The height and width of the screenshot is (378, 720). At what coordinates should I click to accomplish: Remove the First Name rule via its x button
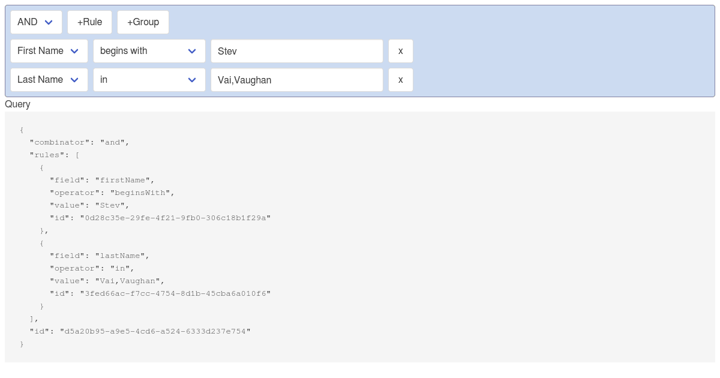pos(400,51)
